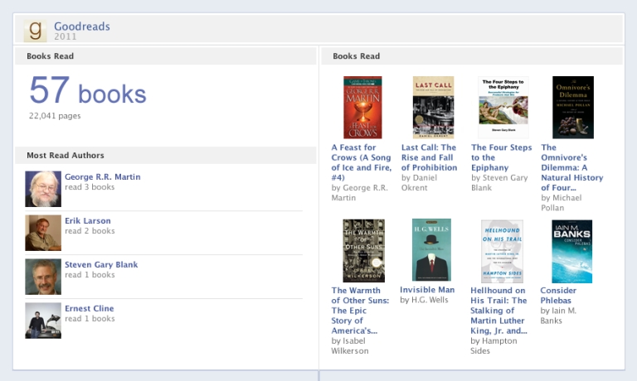Open The Warmth of Other Suns link
This screenshot has height=381, width=637.
pos(360,311)
